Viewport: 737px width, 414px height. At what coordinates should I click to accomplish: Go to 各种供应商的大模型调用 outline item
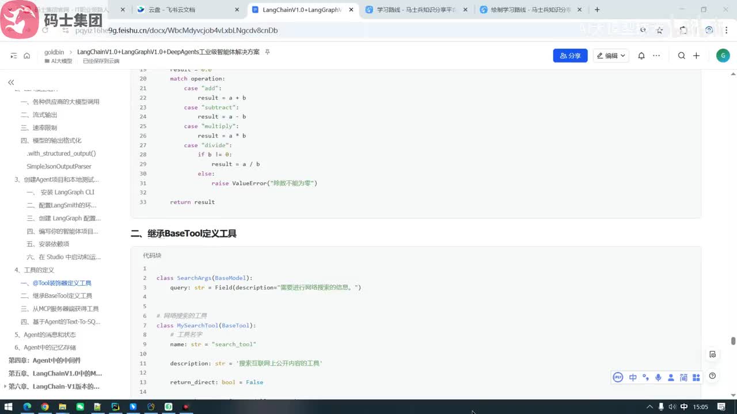(x=60, y=102)
